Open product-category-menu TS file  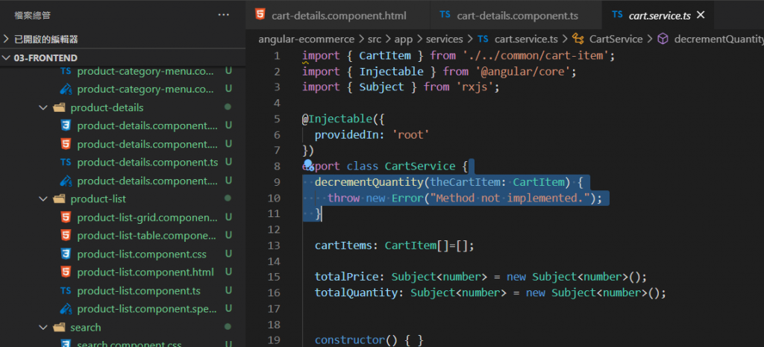[x=145, y=71]
